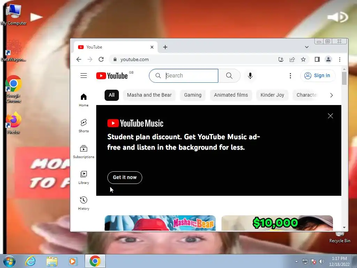The width and height of the screenshot is (357, 268).
Task: Select Masha and the Bear chip
Action: click(x=149, y=95)
